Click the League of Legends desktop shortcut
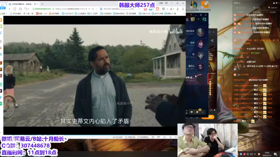The height and width of the screenshot is (157, 280). pos(194,5)
